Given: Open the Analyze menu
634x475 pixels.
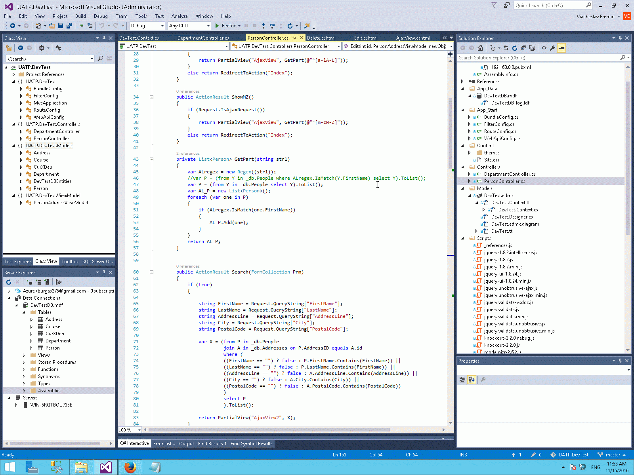Looking at the screenshot, I should click(179, 16).
